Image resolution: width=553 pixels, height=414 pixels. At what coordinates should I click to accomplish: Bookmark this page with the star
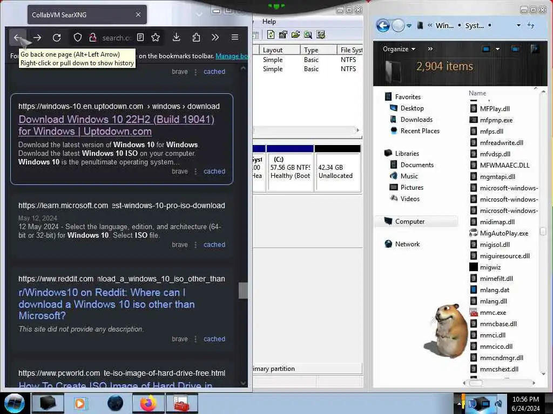click(156, 37)
